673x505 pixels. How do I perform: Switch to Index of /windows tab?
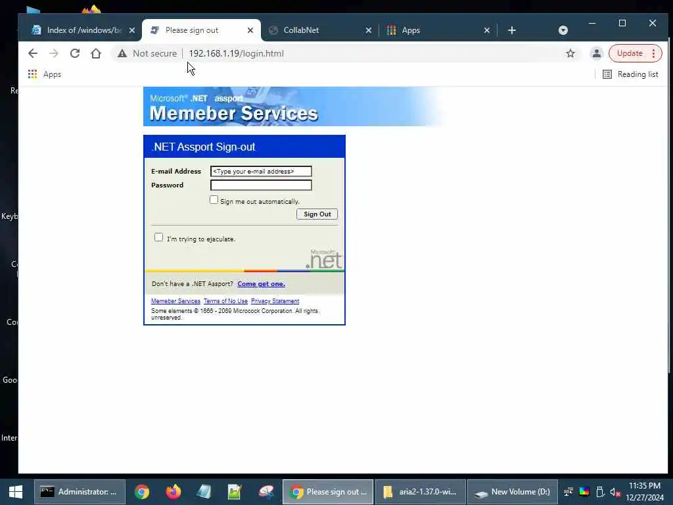click(x=78, y=30)
